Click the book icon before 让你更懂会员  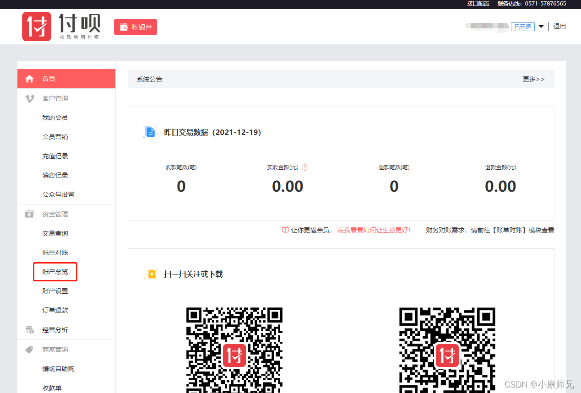(x=285, y=230)
